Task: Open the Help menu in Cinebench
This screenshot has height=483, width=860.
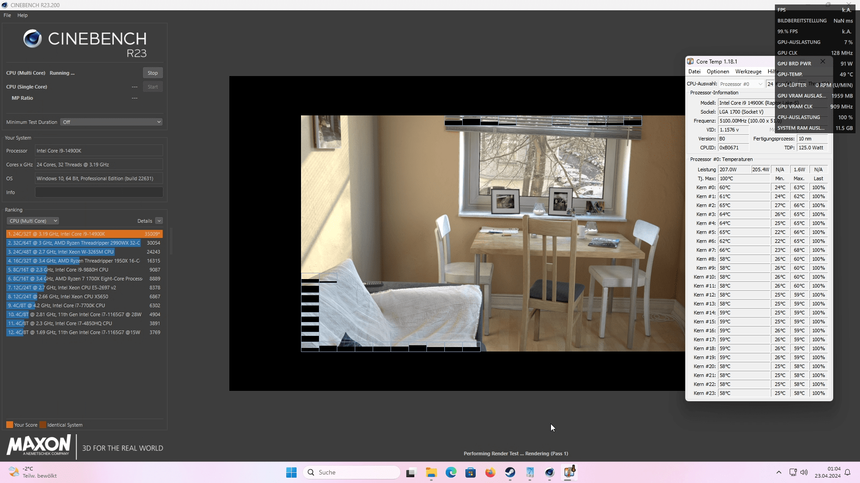Action: coord(22,15)
